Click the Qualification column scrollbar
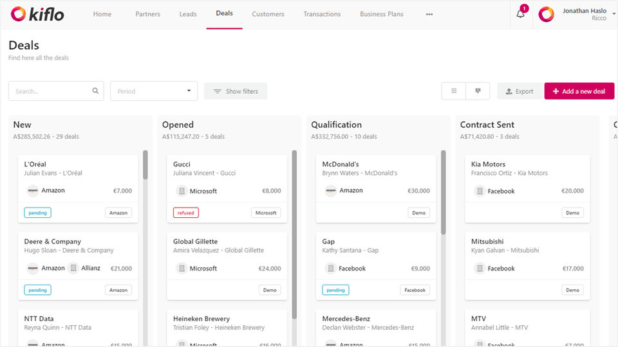Viewport: 618px width, 347px height. click(444, 192)
